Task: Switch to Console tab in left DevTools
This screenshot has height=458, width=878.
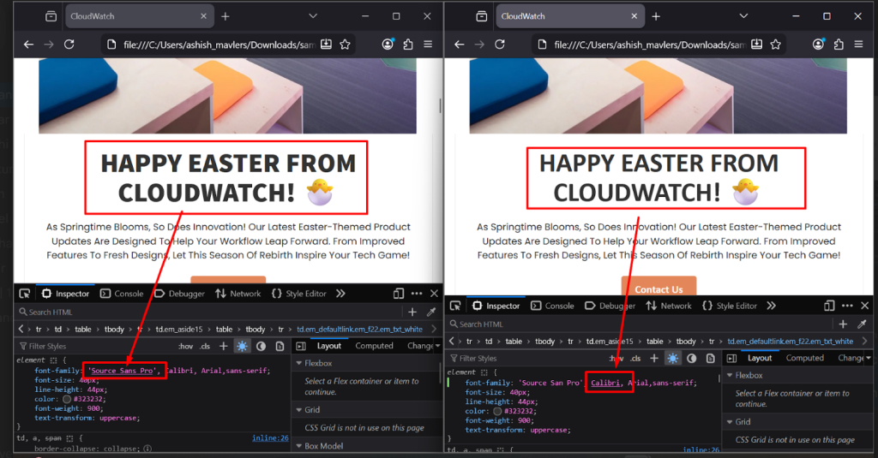Action: (122, 294)
